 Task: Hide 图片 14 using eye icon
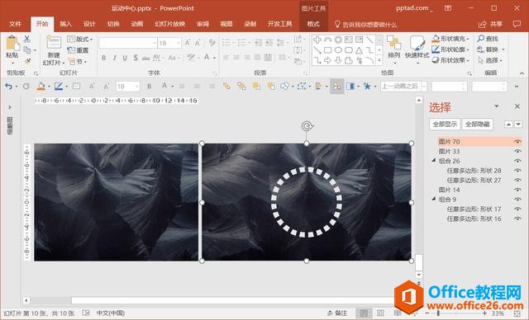pos(517,190)
